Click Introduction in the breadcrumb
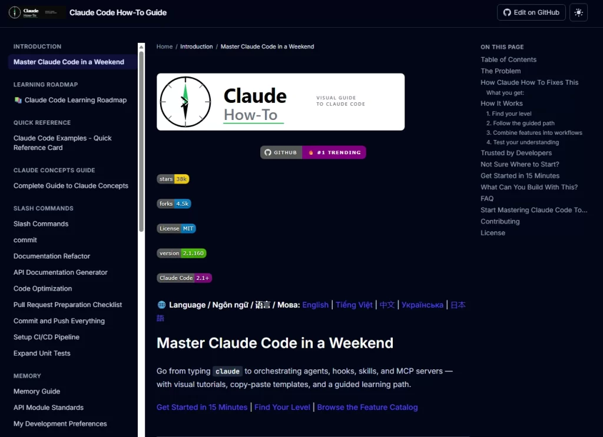Viewport: 603px width, 437px height. 197,46
